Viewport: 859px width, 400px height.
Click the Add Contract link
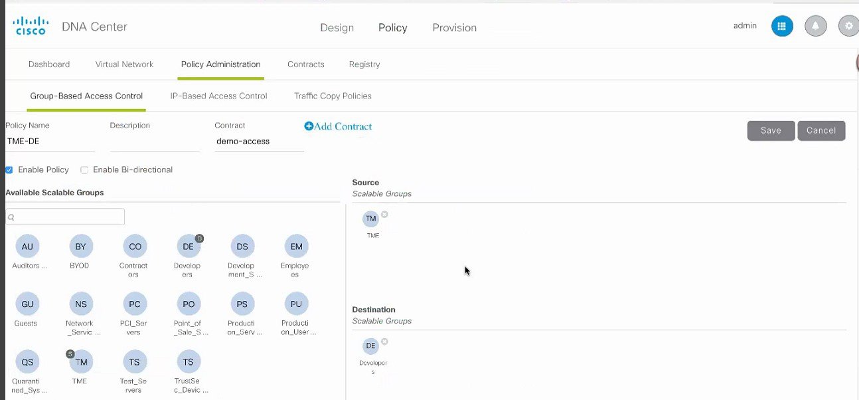click(x=338, y=126)
